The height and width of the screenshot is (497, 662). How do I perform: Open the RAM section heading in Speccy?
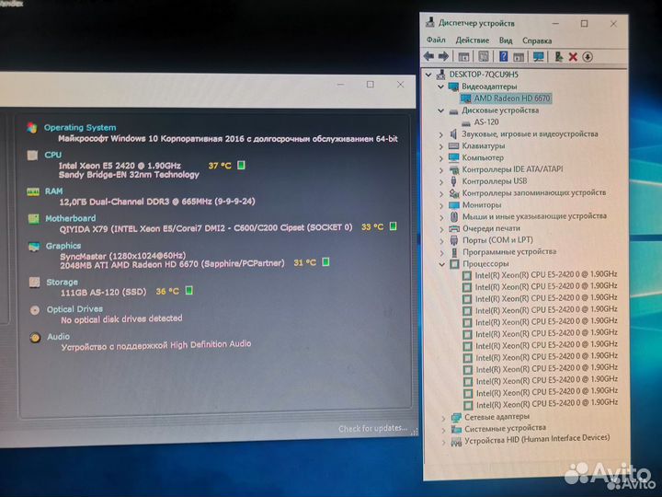[53, 191]
